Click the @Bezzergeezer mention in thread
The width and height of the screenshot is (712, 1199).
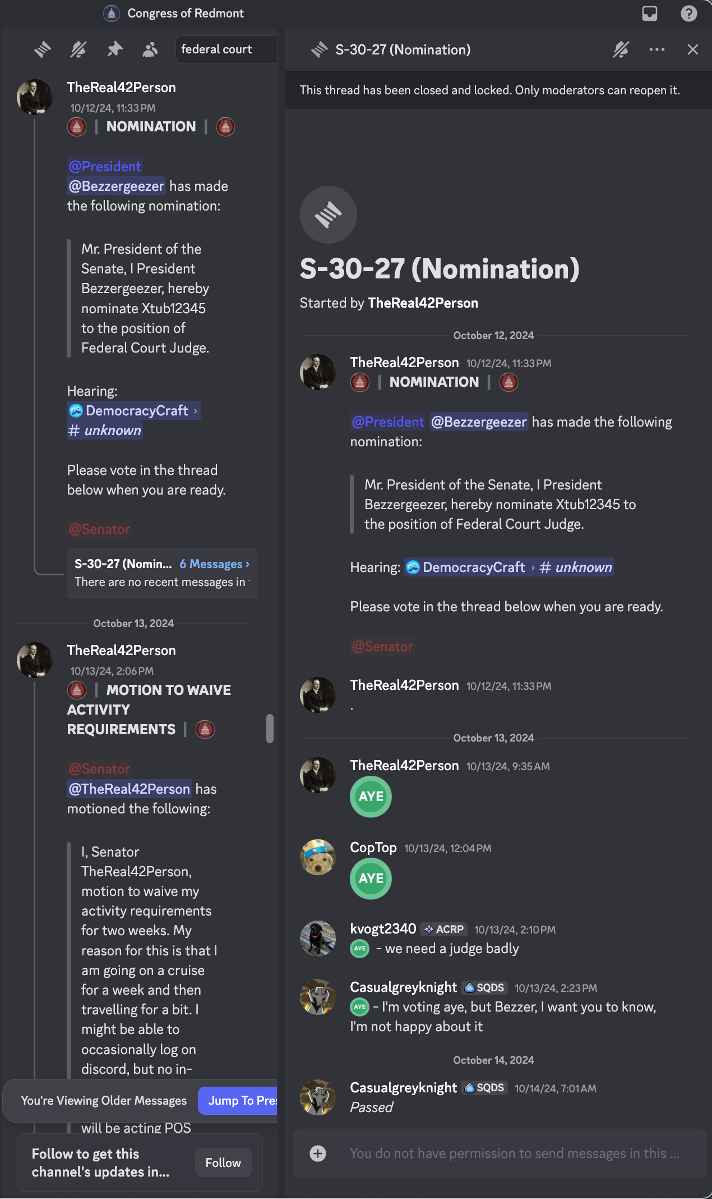tap(479, 422)
